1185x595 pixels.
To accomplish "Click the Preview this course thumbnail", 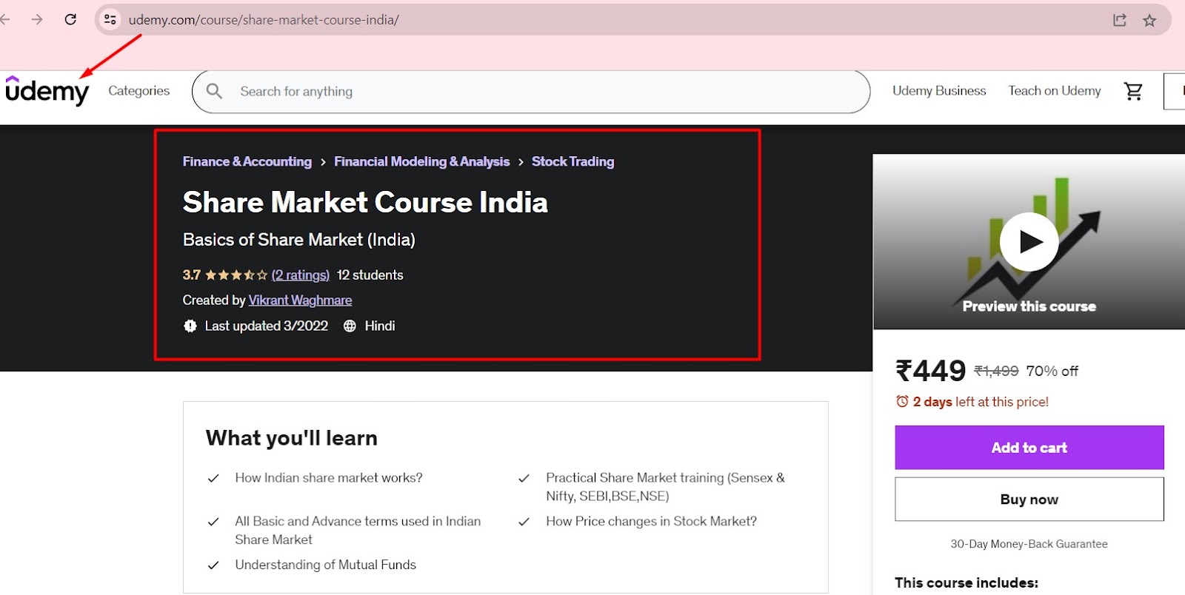I will point(1029,242).
